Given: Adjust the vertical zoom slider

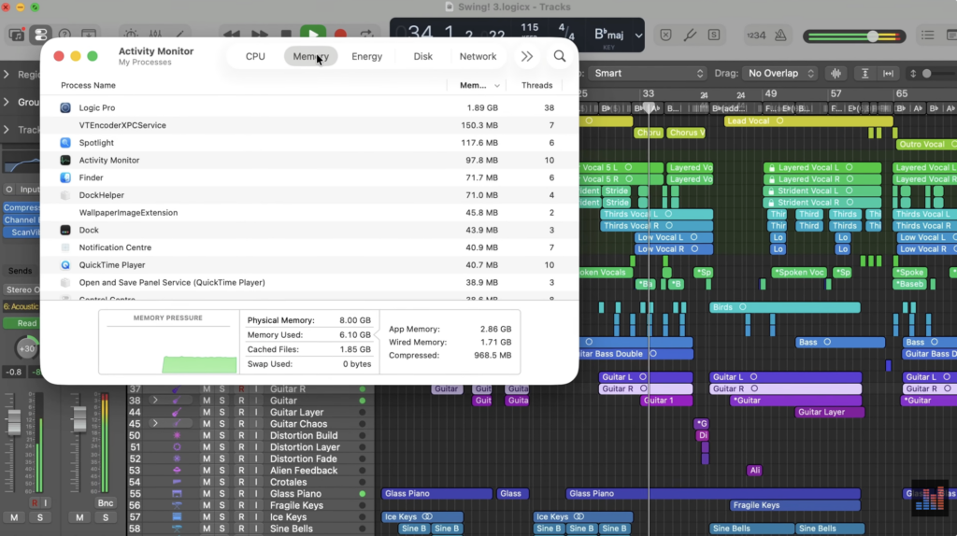Looking at the screenshot, I should click(x=927, y=73).
